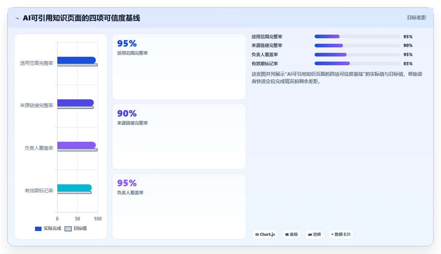Click the indigo 来源链接完整率 chart bar
441x254 pixels.
[x=75, y=103]
